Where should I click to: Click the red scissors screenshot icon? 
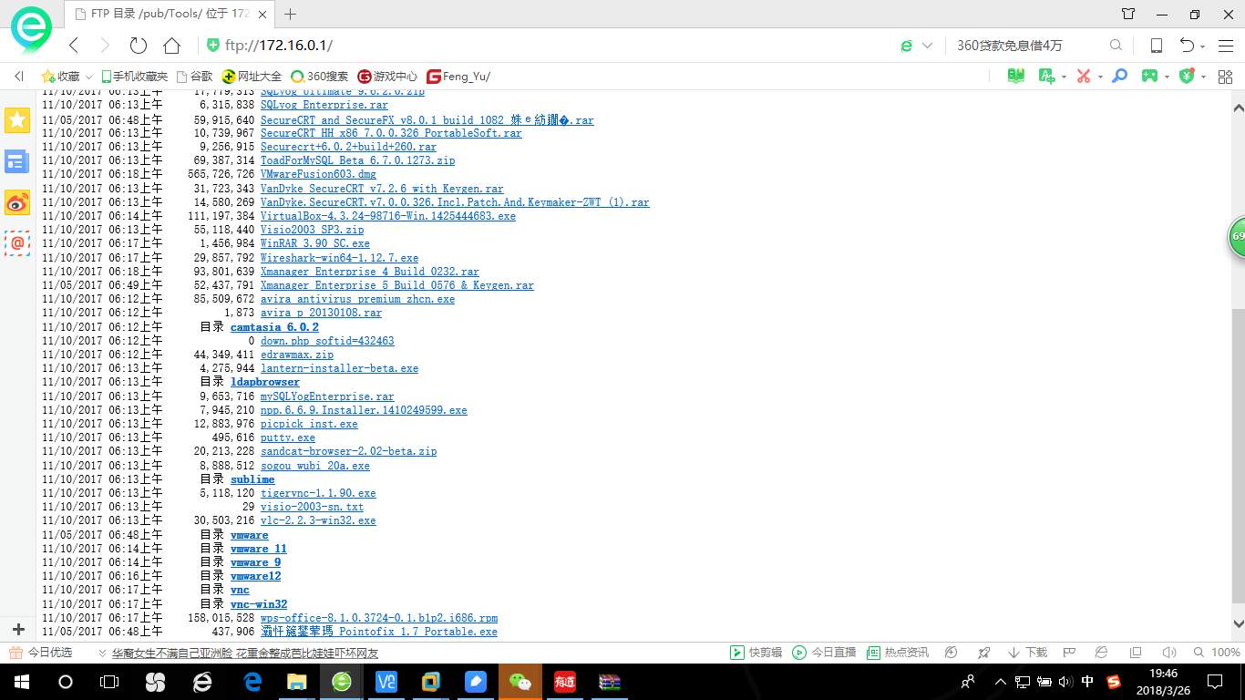(x=1083, y=77)
